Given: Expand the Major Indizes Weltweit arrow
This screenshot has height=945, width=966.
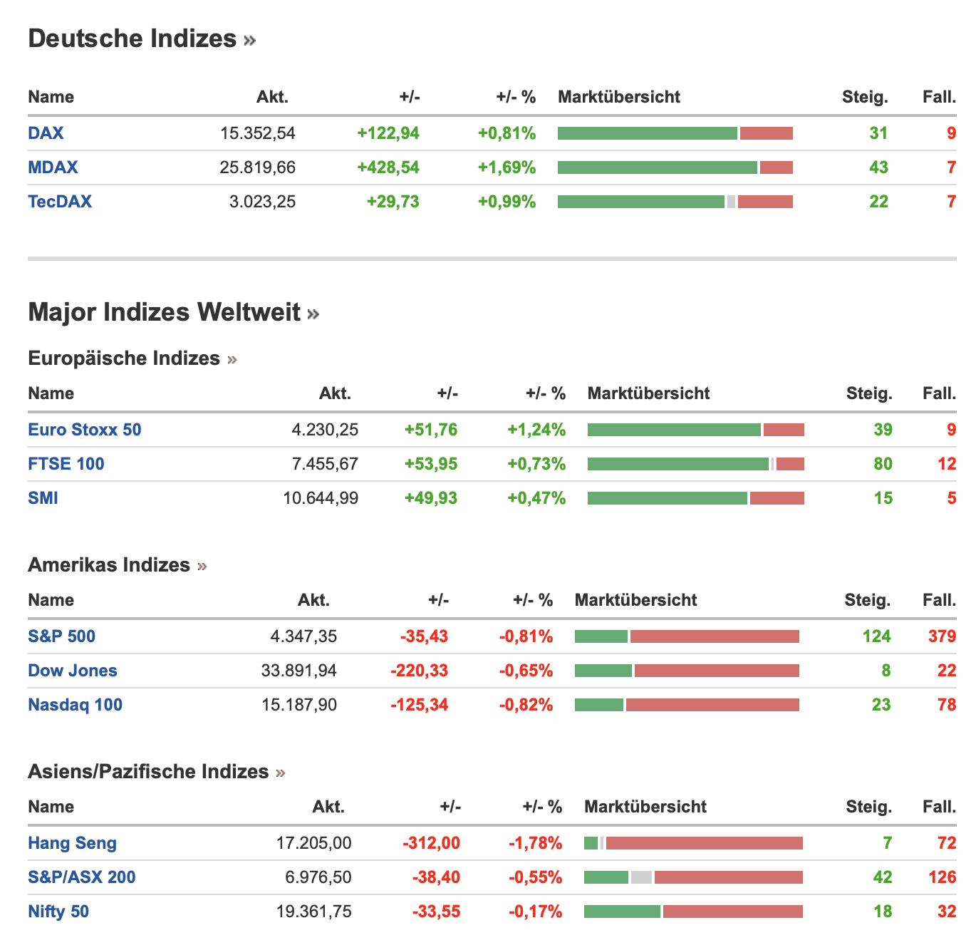Looking at the screenshot, I should pyautogui.click(x=313, y=314).
